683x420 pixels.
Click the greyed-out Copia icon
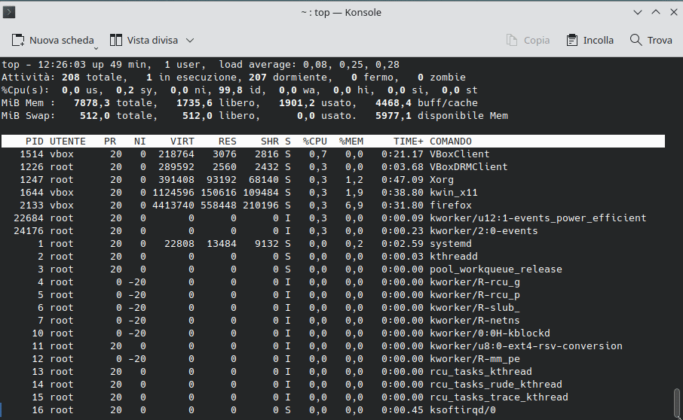click(512, 40)
